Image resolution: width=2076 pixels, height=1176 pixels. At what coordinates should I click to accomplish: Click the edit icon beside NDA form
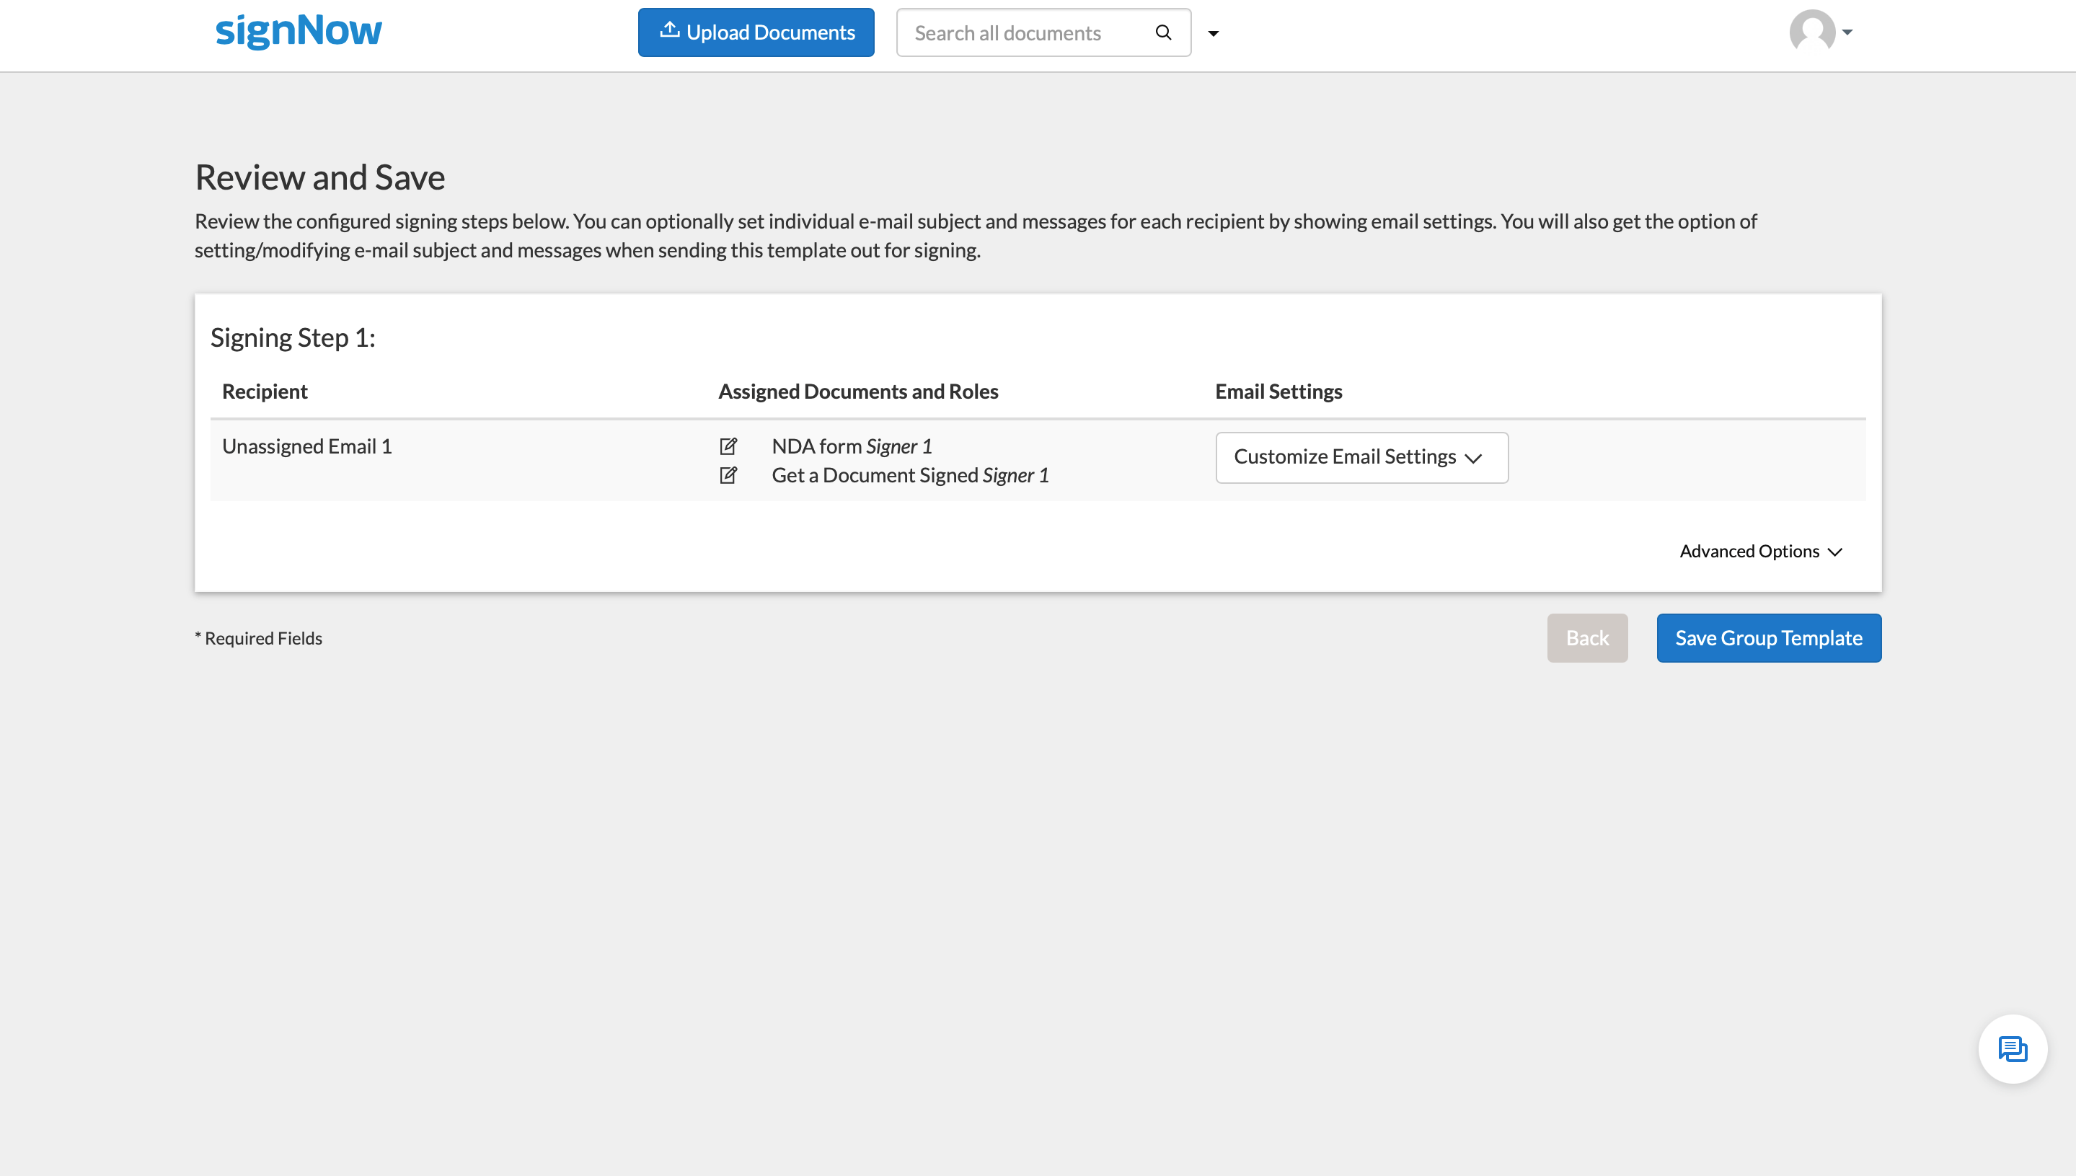pyautogui.click(x=728, y=446)
